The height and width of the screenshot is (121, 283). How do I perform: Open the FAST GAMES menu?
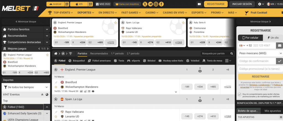point(131,13)
